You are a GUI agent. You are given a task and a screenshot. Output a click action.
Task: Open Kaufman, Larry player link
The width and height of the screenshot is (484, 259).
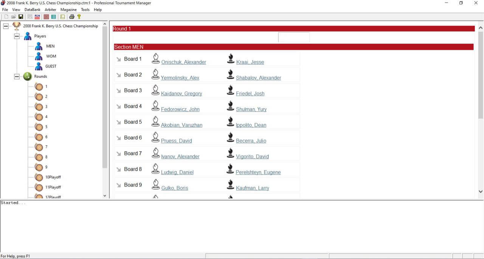click(253, 188)
